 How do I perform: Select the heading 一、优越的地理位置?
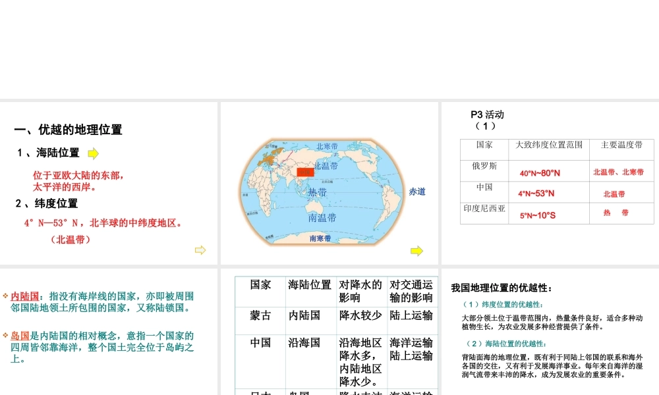point(68,130)
